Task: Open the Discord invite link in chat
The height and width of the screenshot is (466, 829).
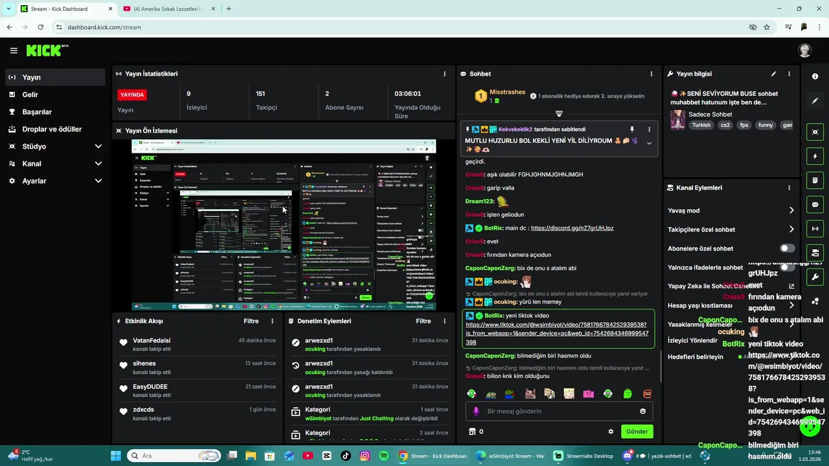Action: 572,228
